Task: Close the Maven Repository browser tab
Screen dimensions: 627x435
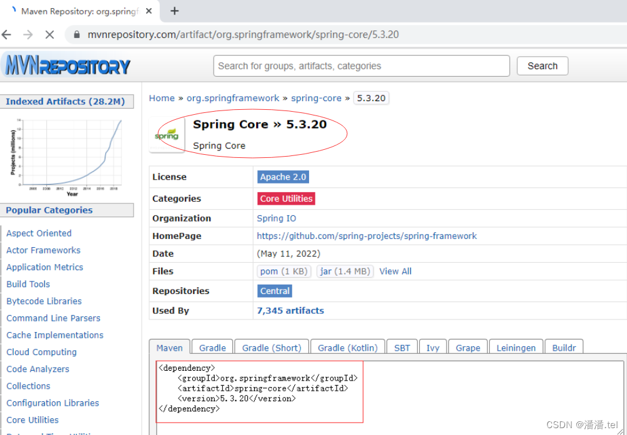Action: (149, 11)
